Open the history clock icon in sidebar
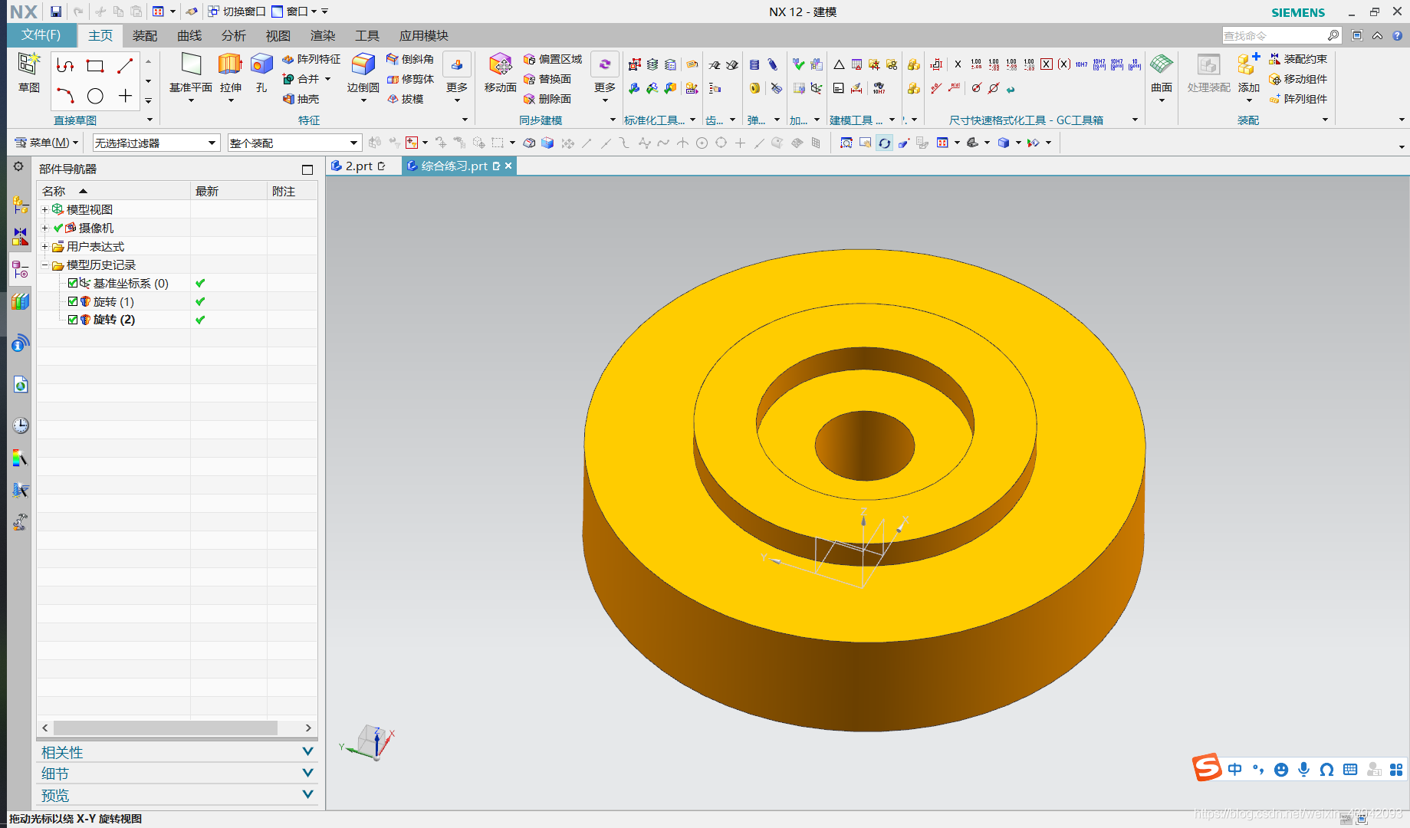1410x828 pixels. [21, 426]
